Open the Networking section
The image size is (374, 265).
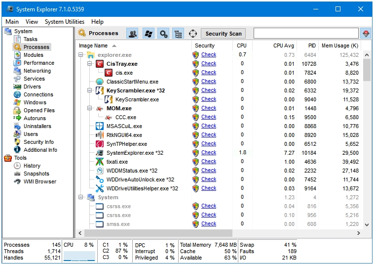[37, 71]
